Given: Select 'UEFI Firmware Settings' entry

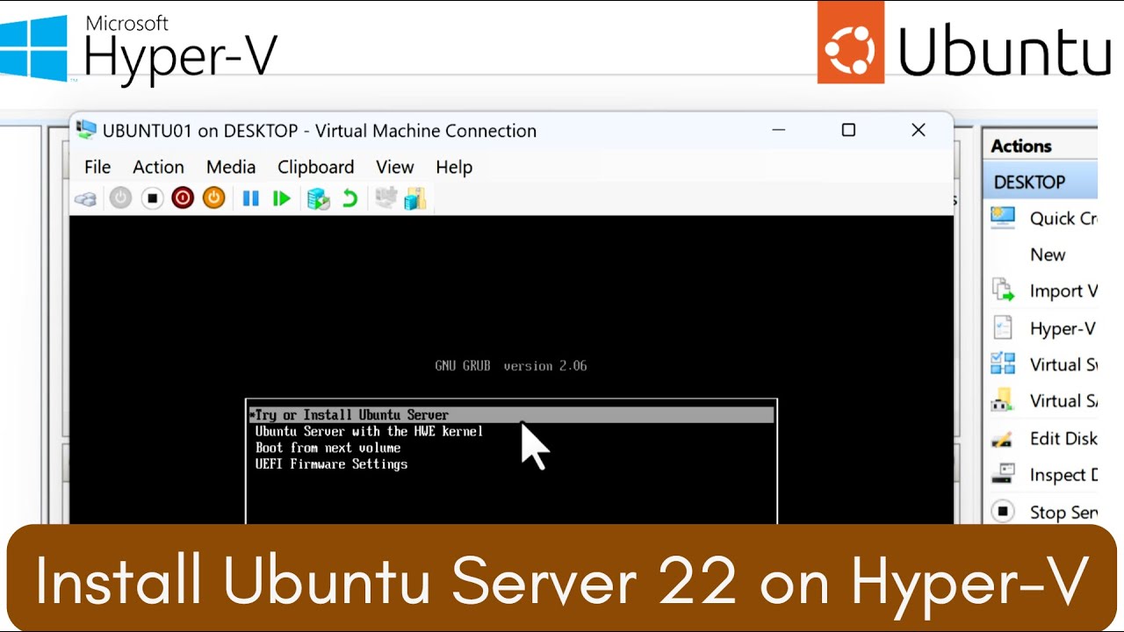Looking at the screenshot, I should (x=331, y=463).
